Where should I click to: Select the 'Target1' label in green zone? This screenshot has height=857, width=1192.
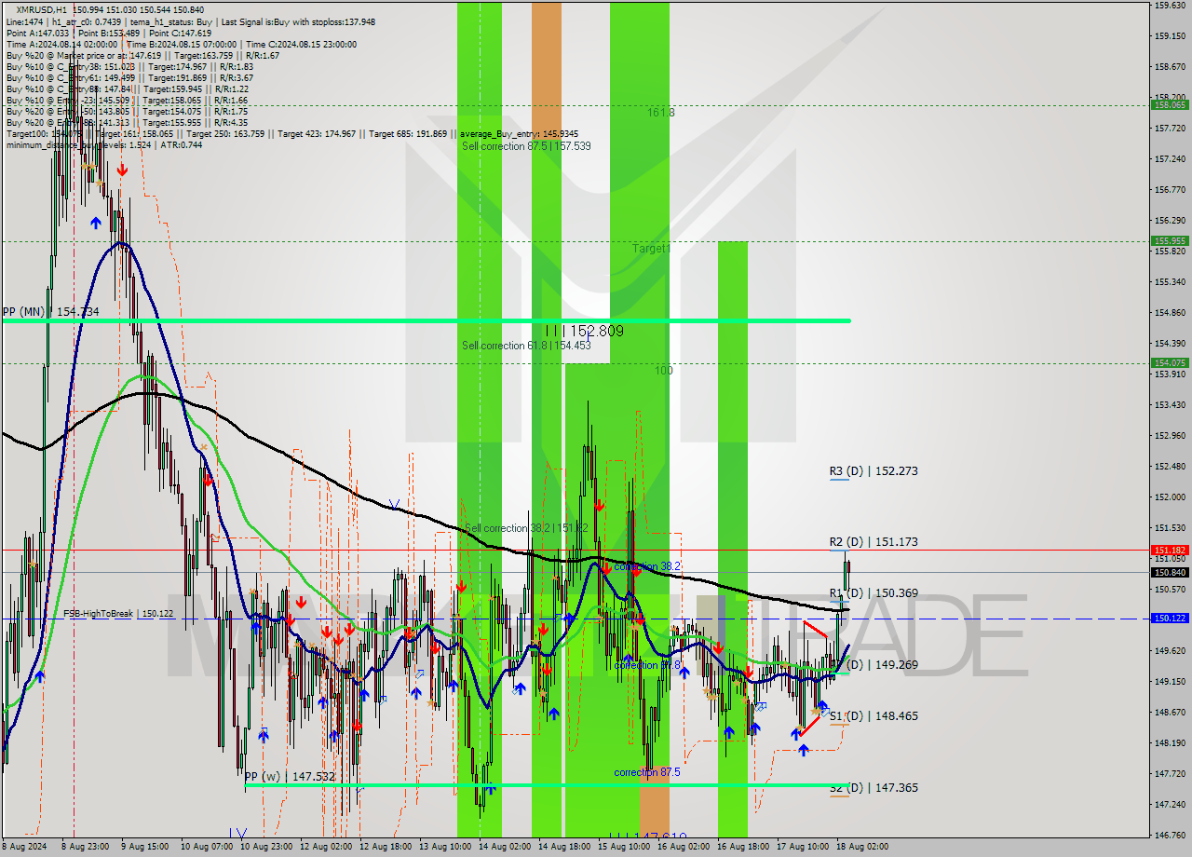(x=651, y=249)
